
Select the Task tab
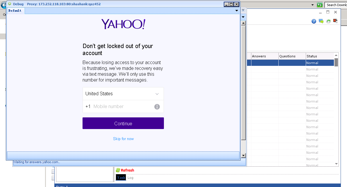coord(121,178)
